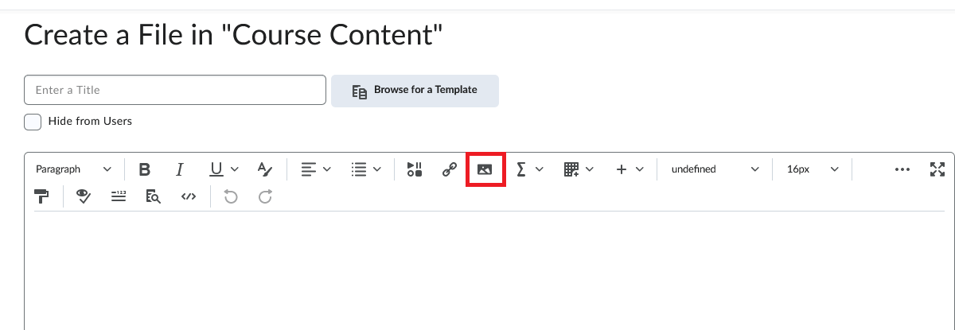
Task: Check the Hide from Users checkbox
Action: [33, 122]
